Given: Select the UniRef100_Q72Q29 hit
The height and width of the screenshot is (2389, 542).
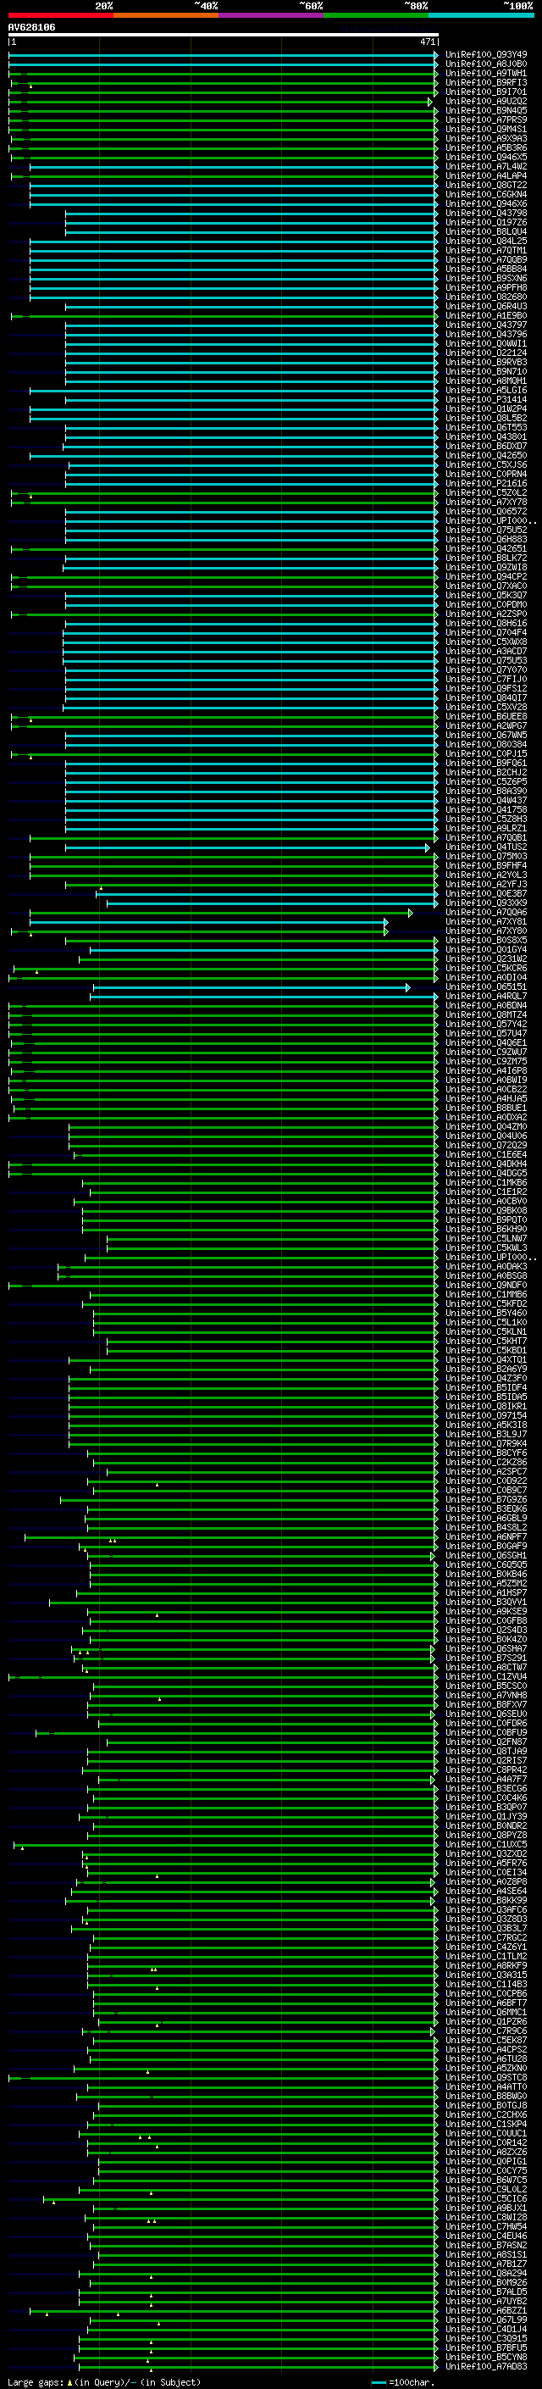Looking at the screenshot, I should (x=486, y=1146).
